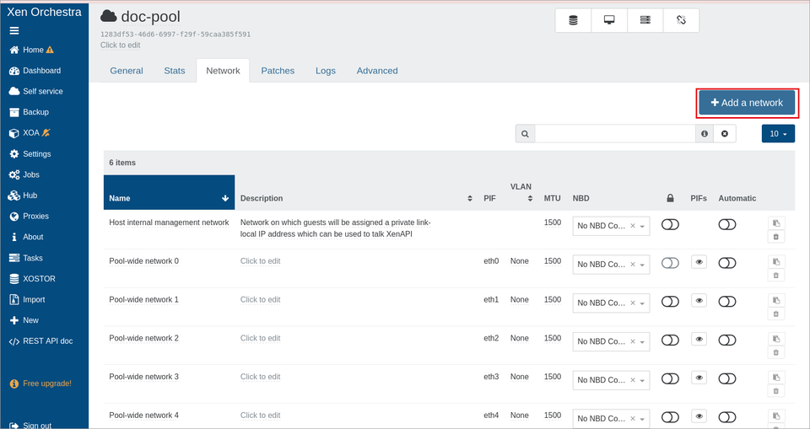Switch to the Stats tab
The height and width of the screenshot is (429, 810).
pyautogui.click(x=175, y=71)
